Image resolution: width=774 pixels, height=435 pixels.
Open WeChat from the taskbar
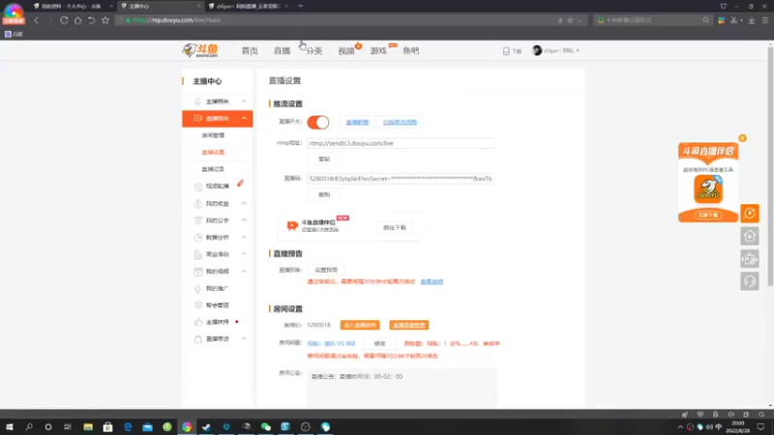point(265,426)
